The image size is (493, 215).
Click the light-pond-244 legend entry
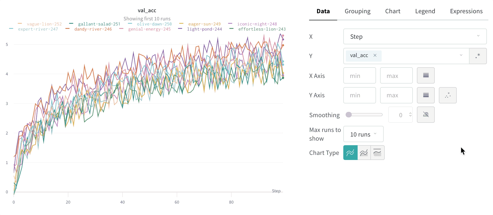tap(204, 29)
